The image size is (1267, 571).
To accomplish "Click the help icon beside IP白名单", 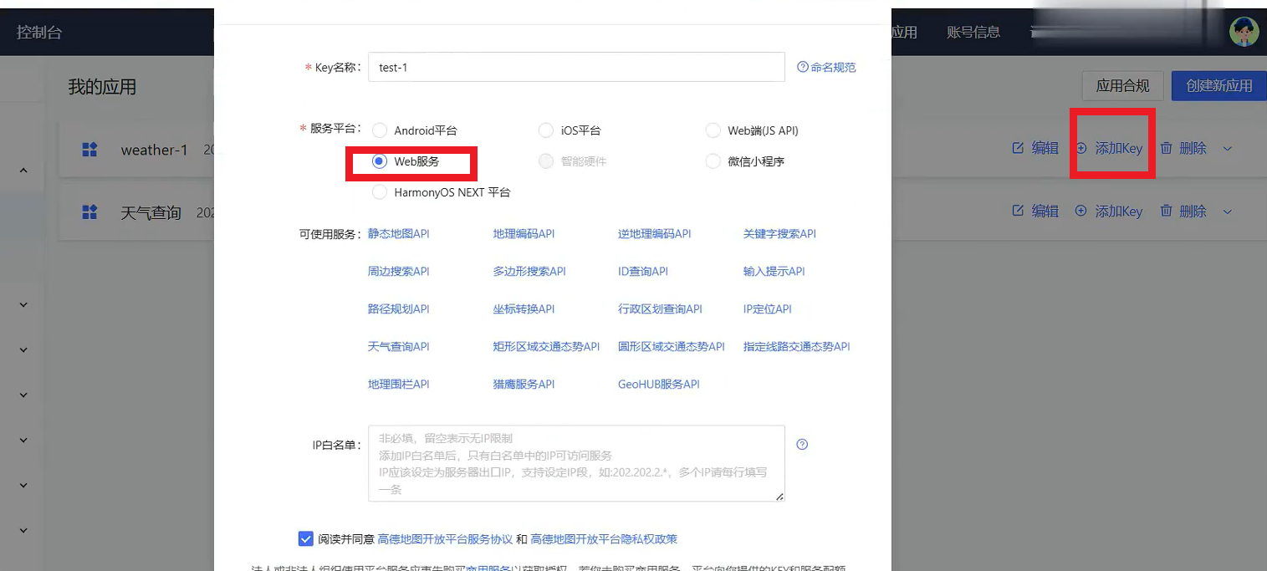I will 802,445.
